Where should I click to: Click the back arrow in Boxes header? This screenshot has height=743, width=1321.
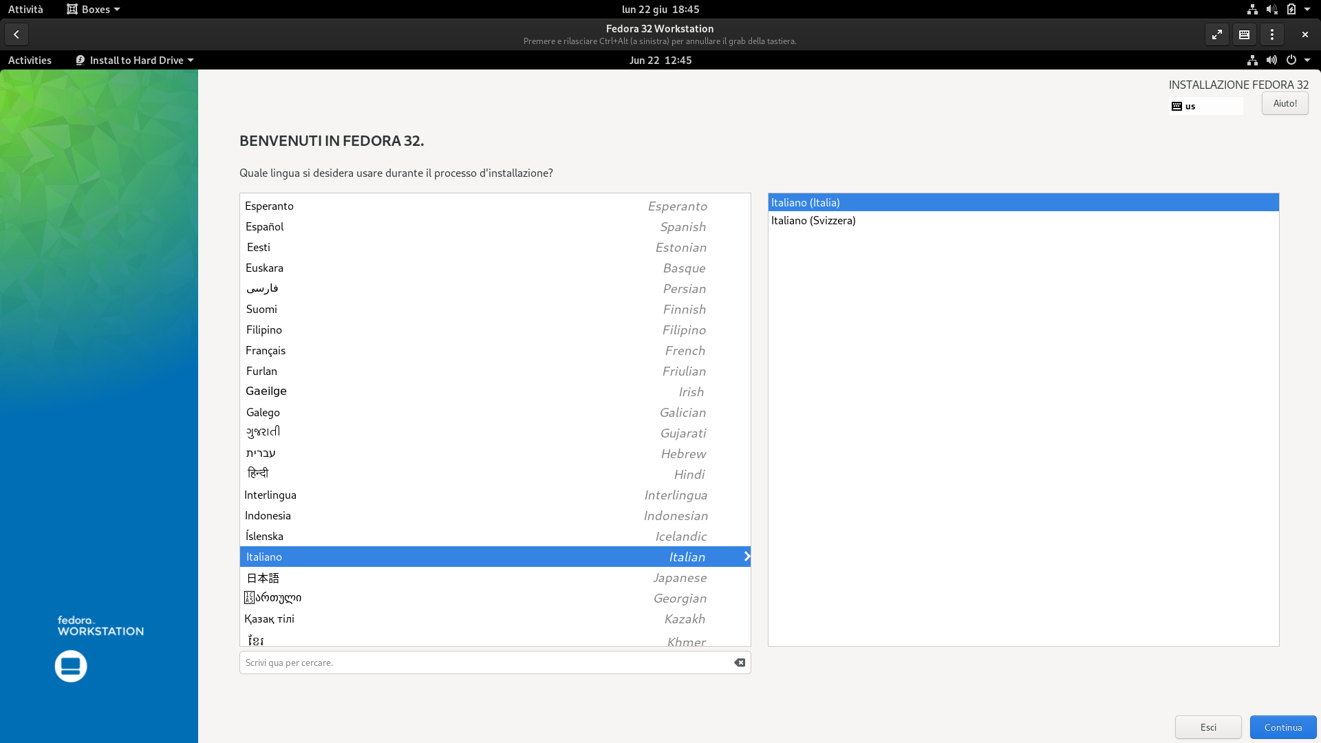(x=17, y=34)
